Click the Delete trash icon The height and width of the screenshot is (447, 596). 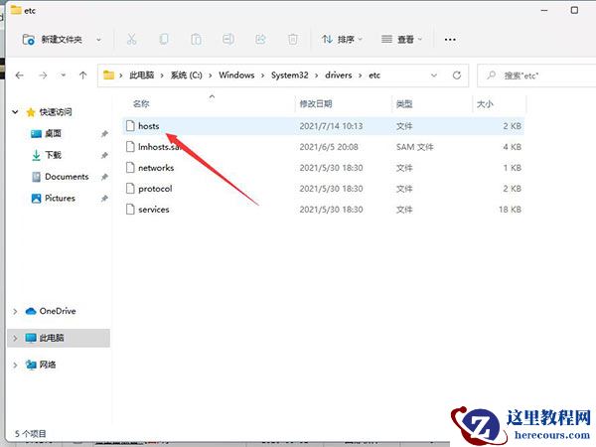[293, 39]
